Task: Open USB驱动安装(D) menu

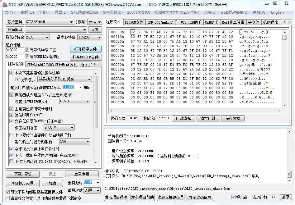Action: (235, 12)
